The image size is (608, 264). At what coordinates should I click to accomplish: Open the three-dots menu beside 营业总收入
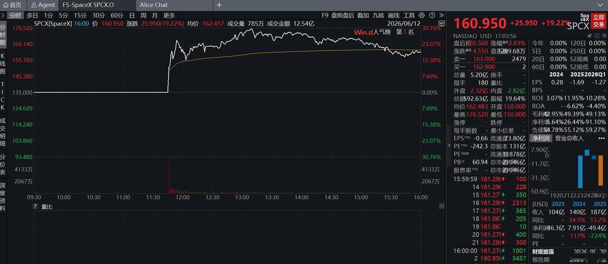tap(601, 138)
